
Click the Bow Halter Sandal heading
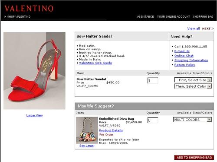pos(94,36)
